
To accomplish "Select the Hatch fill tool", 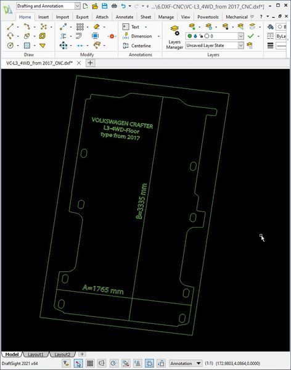I will pos(27,45).
